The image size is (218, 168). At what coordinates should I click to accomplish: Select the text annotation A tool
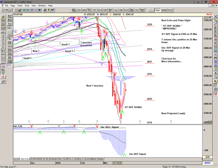point(215,73)
